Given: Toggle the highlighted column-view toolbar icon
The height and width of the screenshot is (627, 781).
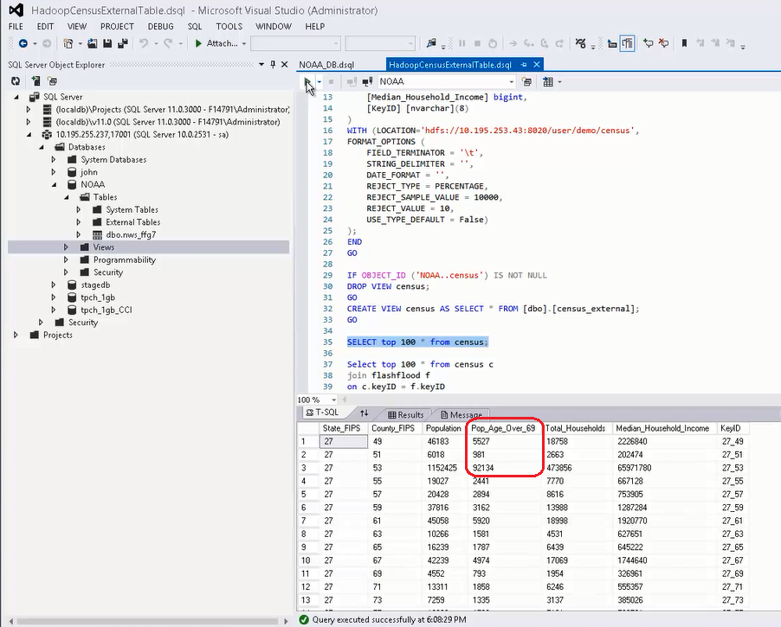Looking at the screenshot, I should tap(627, 44).
